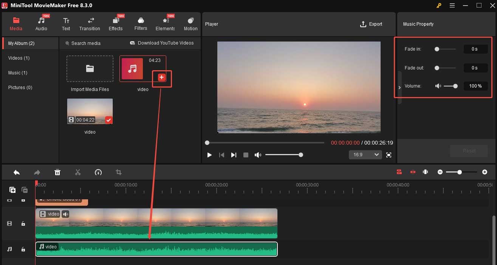The width and height of the screenshot is (497, 265).
Task: Click the Fade in value field
Action: [475, 49]
